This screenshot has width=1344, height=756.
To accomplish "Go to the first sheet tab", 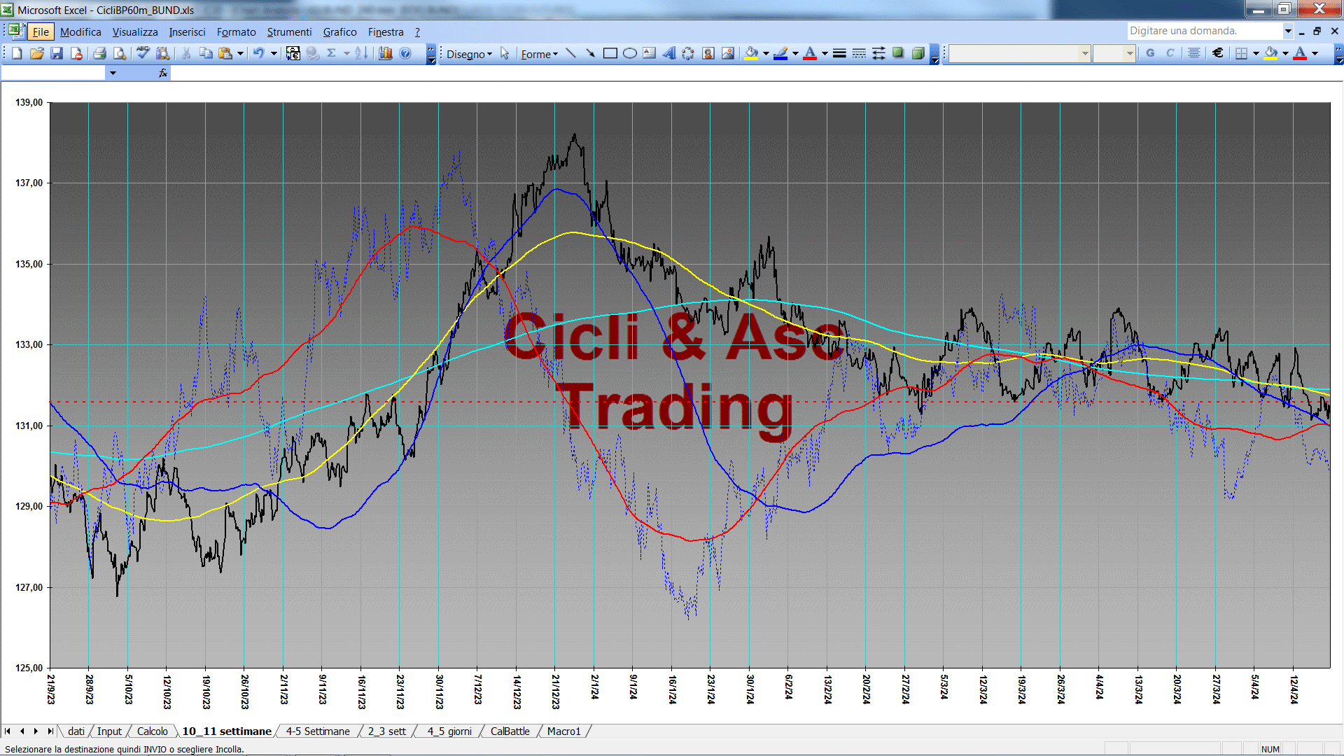I will coord(8,731).
